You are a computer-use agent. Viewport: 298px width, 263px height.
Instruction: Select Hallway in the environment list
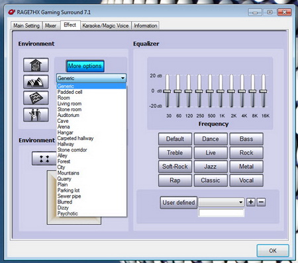91,144
